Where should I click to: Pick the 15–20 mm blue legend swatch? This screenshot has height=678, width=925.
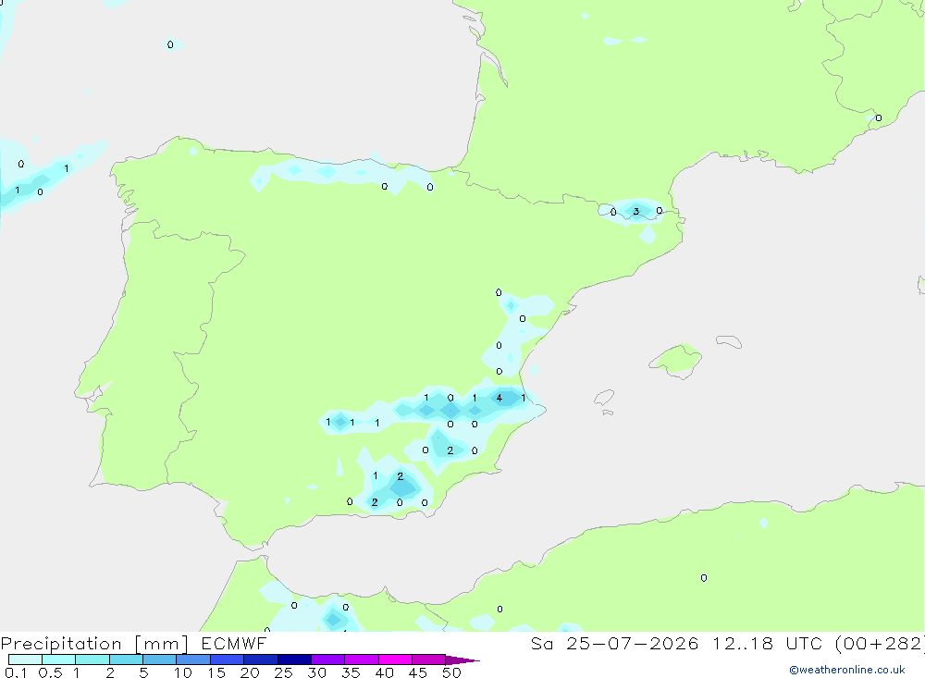point(228,660)
